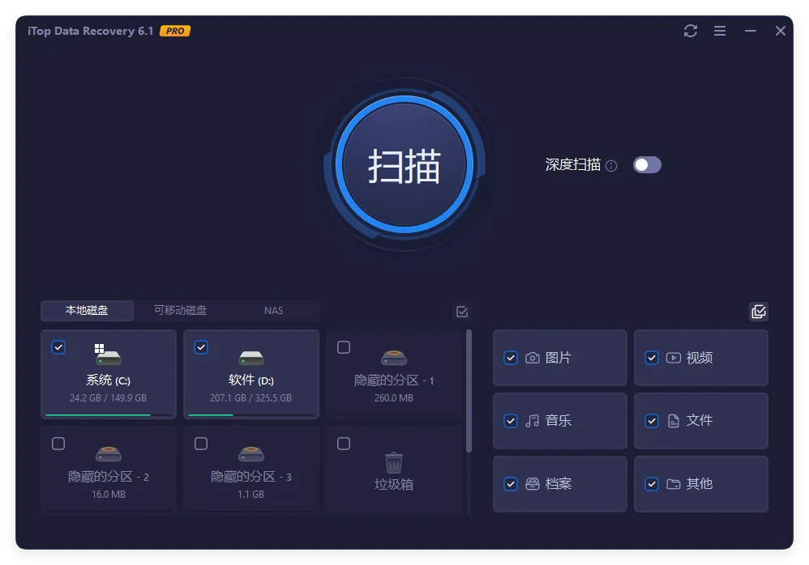Click the camera icon on the 图片 card
This screenshot has height=565, width=809.
pyautogui.click(x=531, y=358)
